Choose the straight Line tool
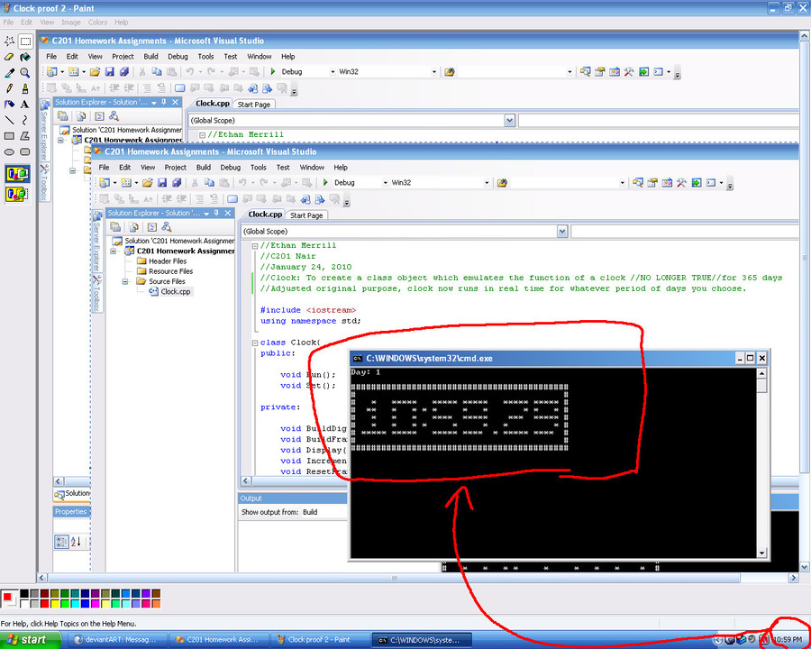This screenshot has width=811, height=649. click(x=9, y=121)
